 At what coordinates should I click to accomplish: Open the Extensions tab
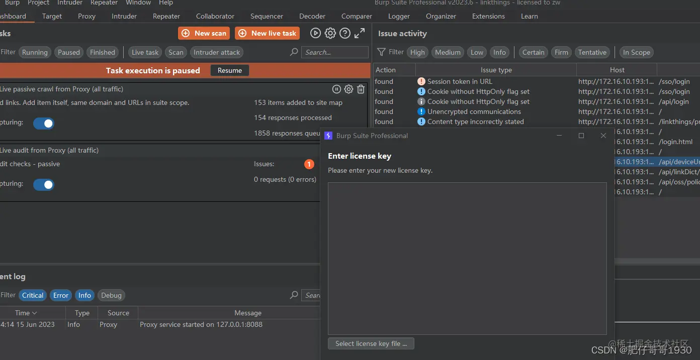(488, 16)
